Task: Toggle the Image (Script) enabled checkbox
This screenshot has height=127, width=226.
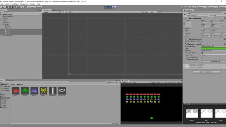Action: coord(188,44)
